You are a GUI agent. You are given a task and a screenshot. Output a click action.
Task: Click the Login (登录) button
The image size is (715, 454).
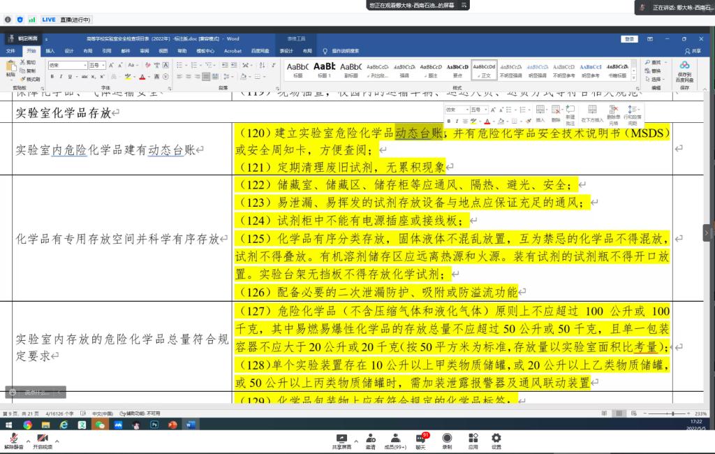click(629, 39)
